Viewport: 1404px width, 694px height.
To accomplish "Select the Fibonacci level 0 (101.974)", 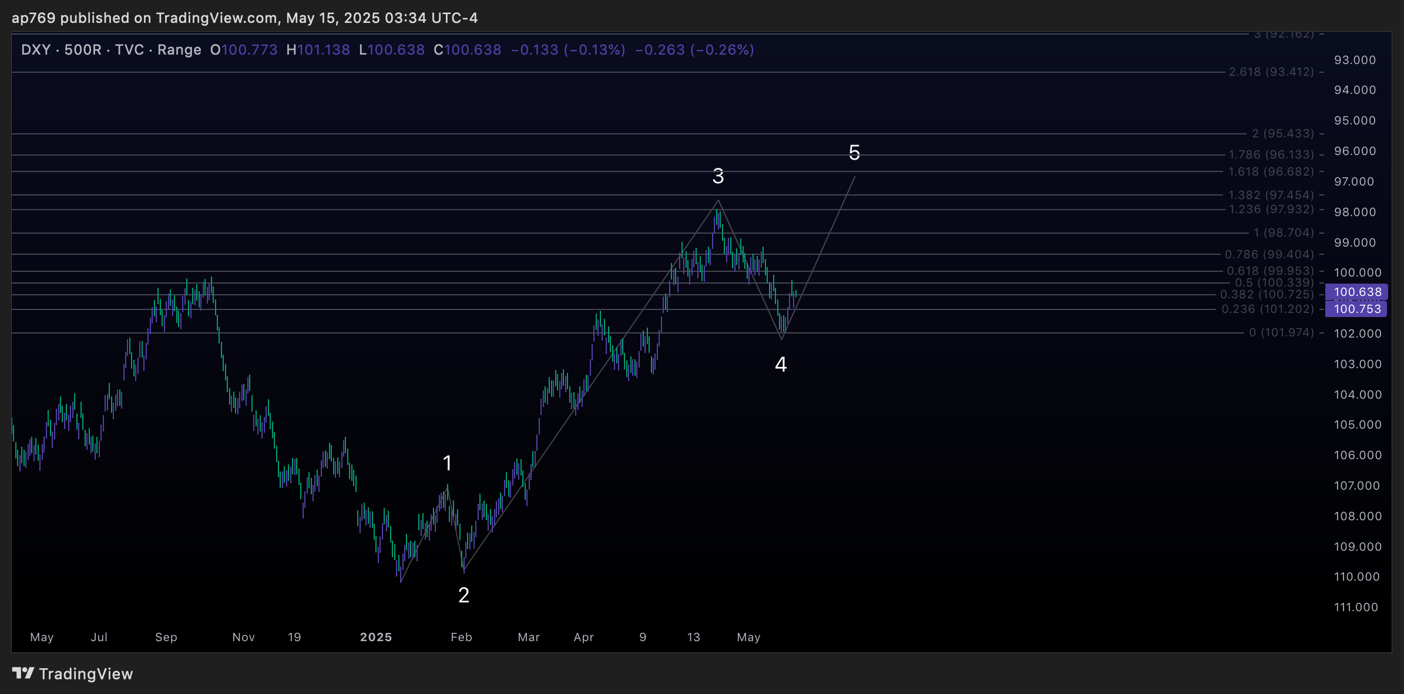I will point(1281,332).
